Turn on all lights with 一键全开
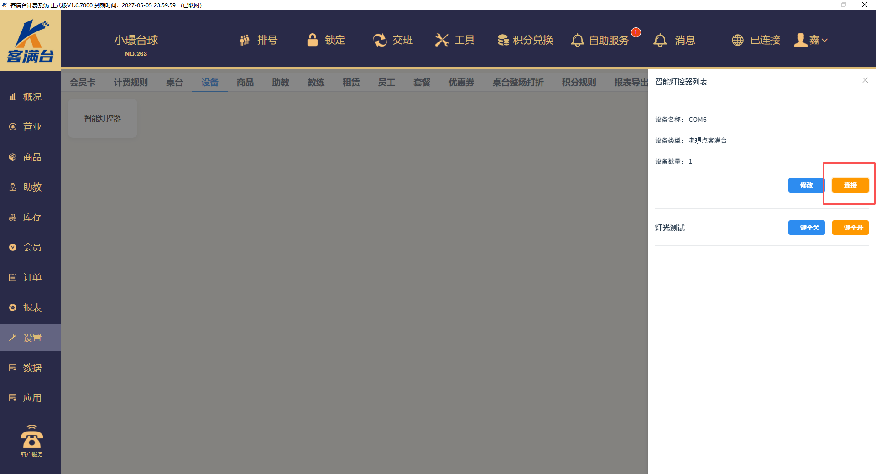This screenshot has height=474, width=876. pos(850,228)
